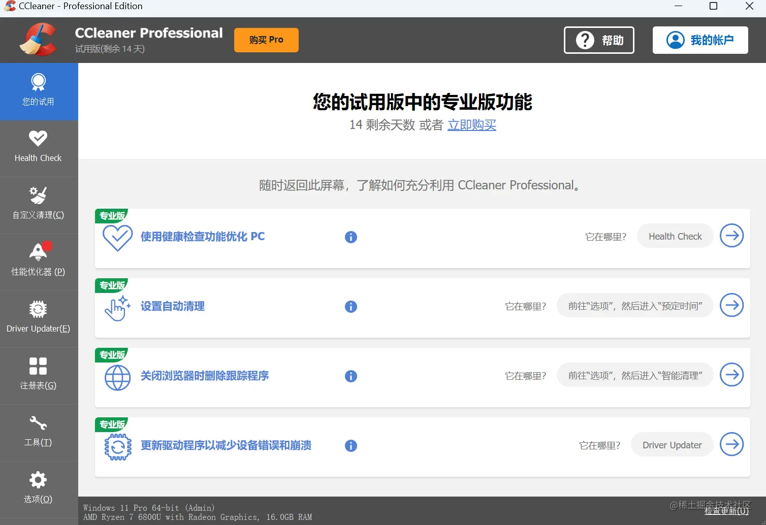The height and width of the screenshot is (525, 766).
Task: Click the arrow next to Driver Updater pill
Action: [732, 444]
